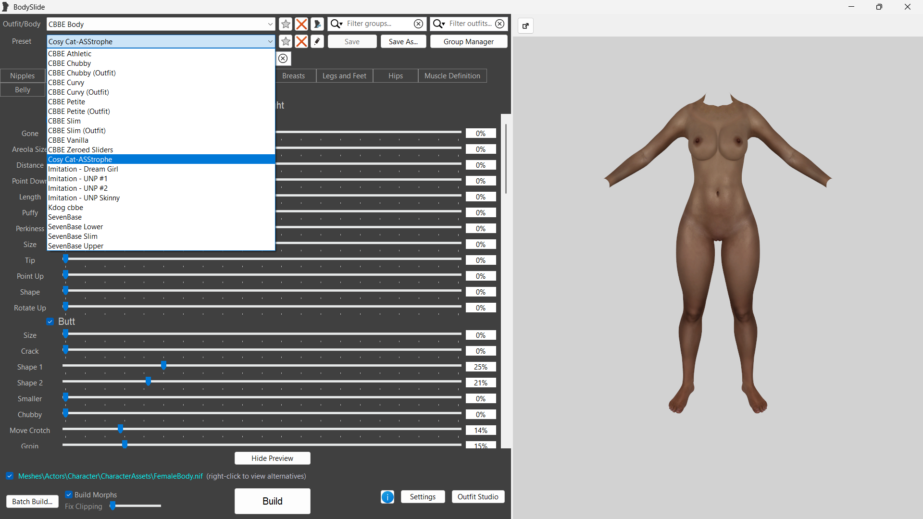The width and height of the screenshot is (923, 519).
Task: Open the Settings dialog
Action: (423, 497)
